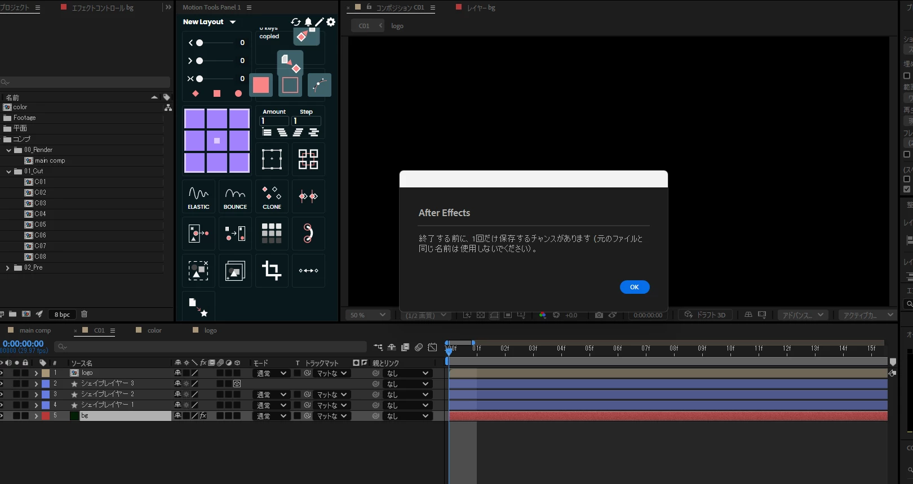
Task: Click the paste keyframes icon
Action: 291,62
